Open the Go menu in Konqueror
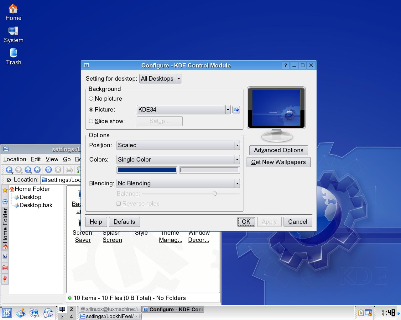401x320 pixels. click(x=67, y=159)
